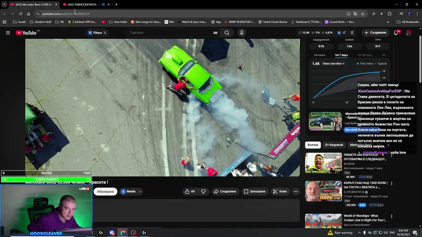Open the account avatar menu
This screenshot has width=422, height=237.
pyautogui.click(x=408, y=33)
